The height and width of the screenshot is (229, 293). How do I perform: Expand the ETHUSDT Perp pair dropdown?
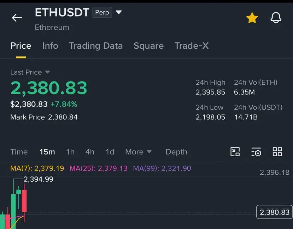[119, 12]
